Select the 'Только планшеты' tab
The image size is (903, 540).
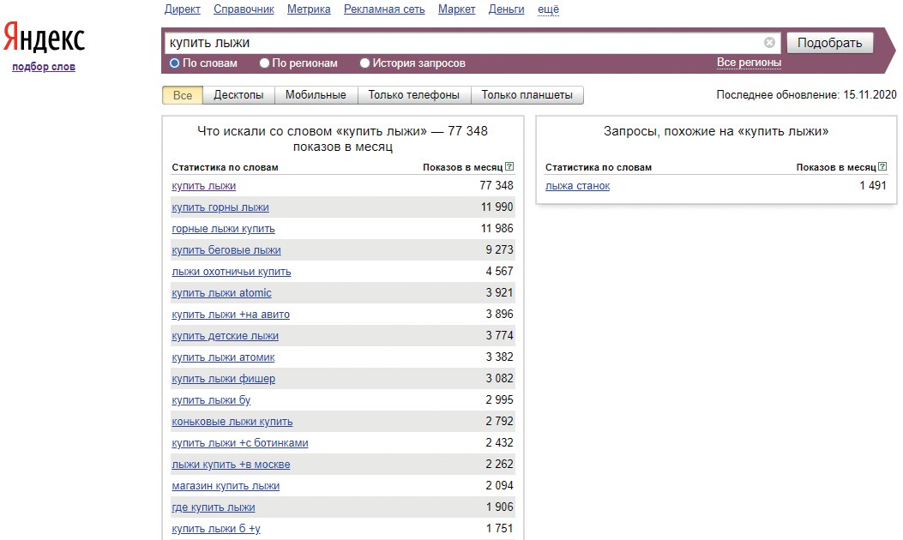pos(527,95)
